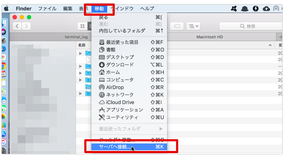Click the 検索 search field
The image size is (284, 156).
click(x=251, y=26)
